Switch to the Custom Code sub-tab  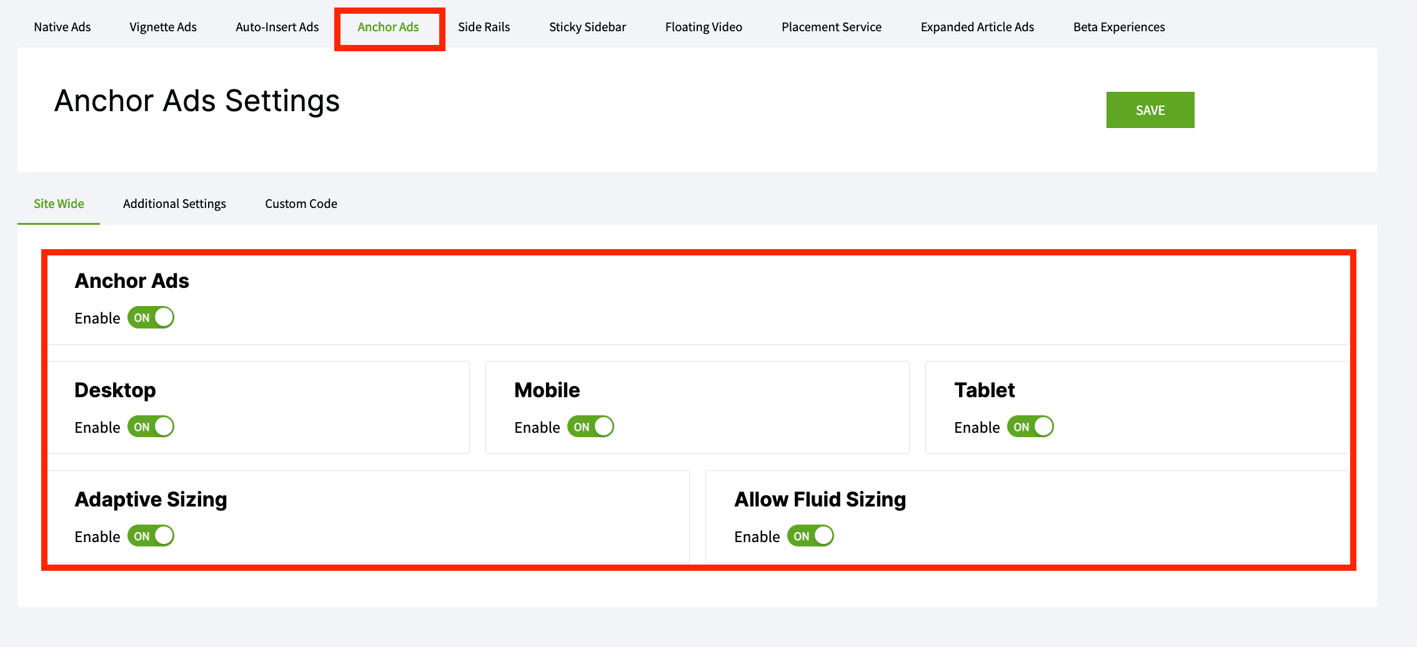click(301, 204)
